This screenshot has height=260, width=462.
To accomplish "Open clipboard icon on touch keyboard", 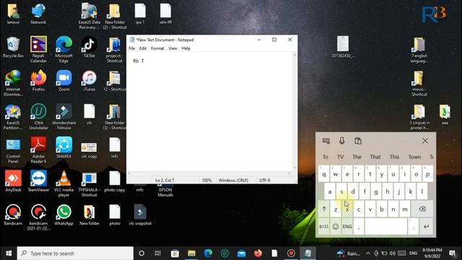I will [x=358, y=141].
